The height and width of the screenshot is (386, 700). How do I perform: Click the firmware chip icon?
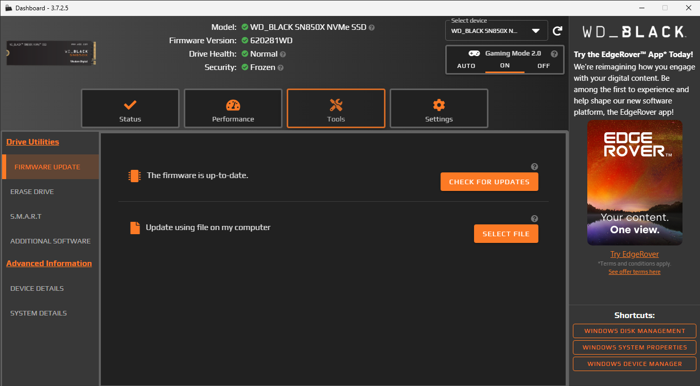[x=134, y=176]
